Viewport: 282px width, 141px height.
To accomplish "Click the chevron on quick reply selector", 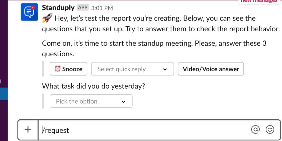I will coord(165,69).
